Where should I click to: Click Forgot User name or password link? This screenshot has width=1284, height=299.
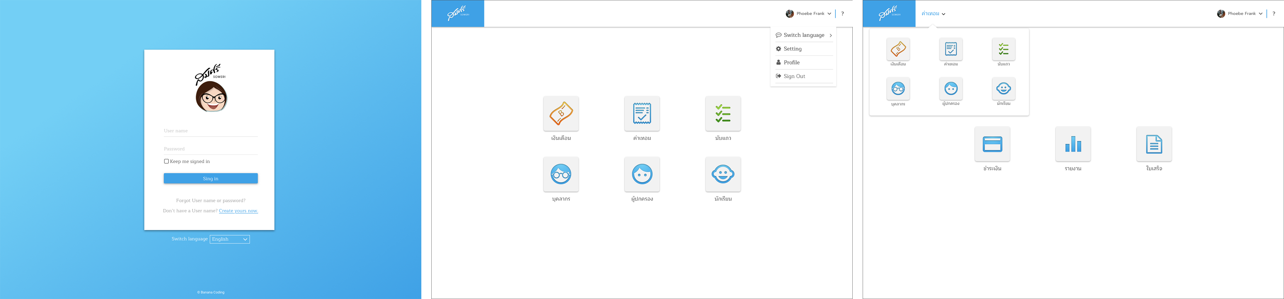pos(210,200)
